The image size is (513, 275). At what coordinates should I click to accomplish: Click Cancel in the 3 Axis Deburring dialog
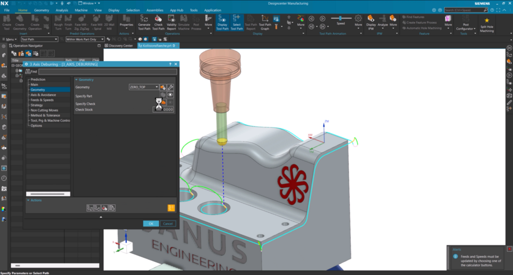(168, 224)
